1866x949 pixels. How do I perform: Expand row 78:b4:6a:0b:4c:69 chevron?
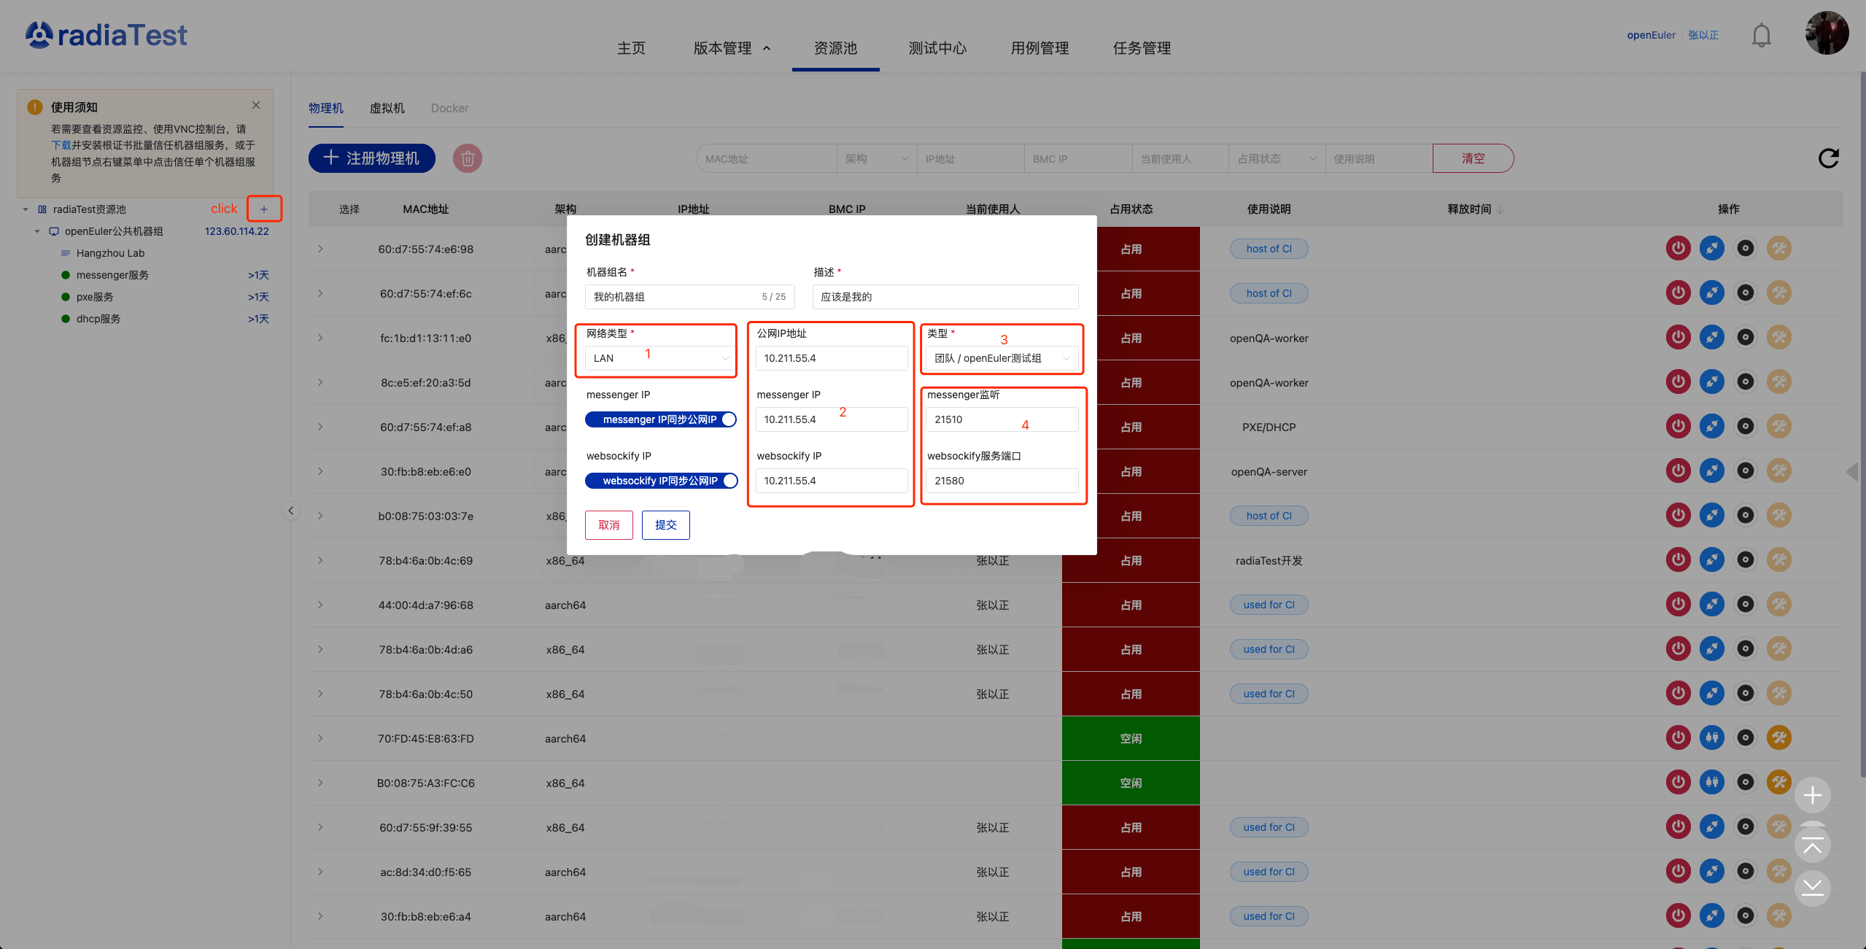coord(320,560)
